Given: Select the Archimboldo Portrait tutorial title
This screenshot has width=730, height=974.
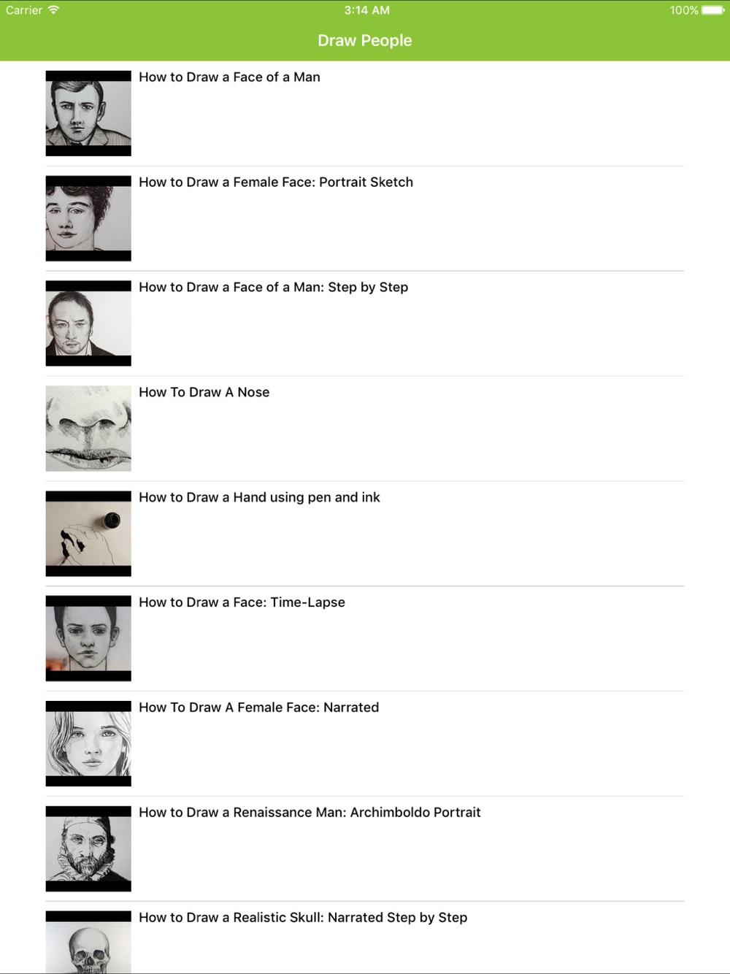Looking at the screenshot, I should [310, 813].
